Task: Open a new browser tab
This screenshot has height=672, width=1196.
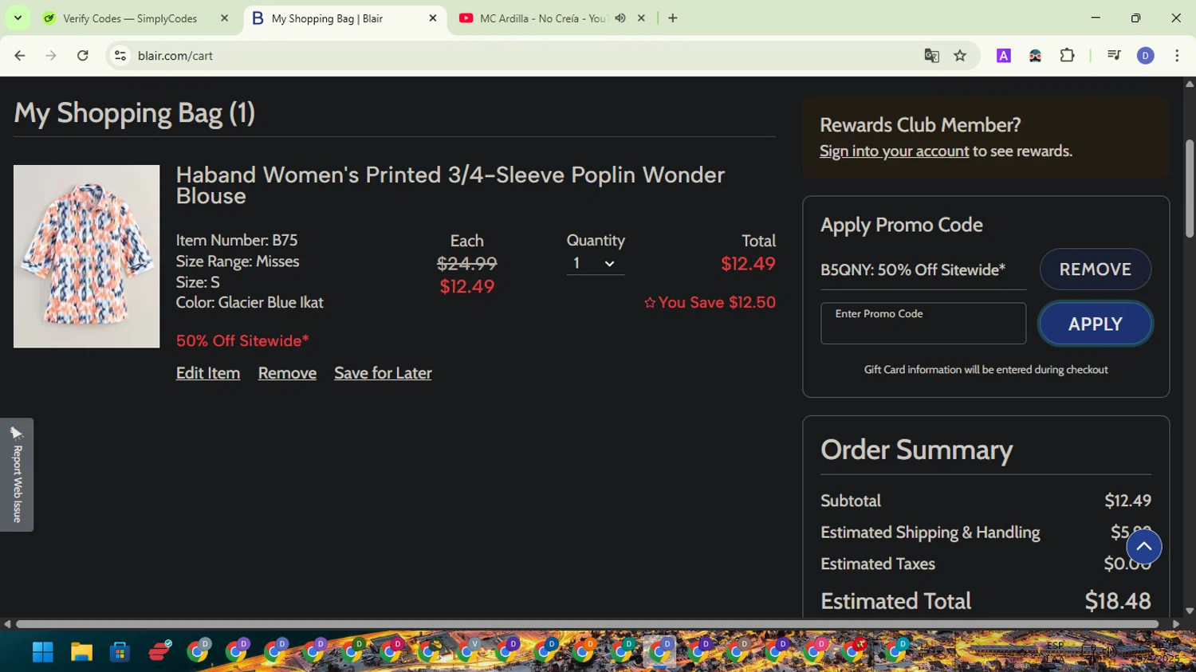Action: click(673, 18)
